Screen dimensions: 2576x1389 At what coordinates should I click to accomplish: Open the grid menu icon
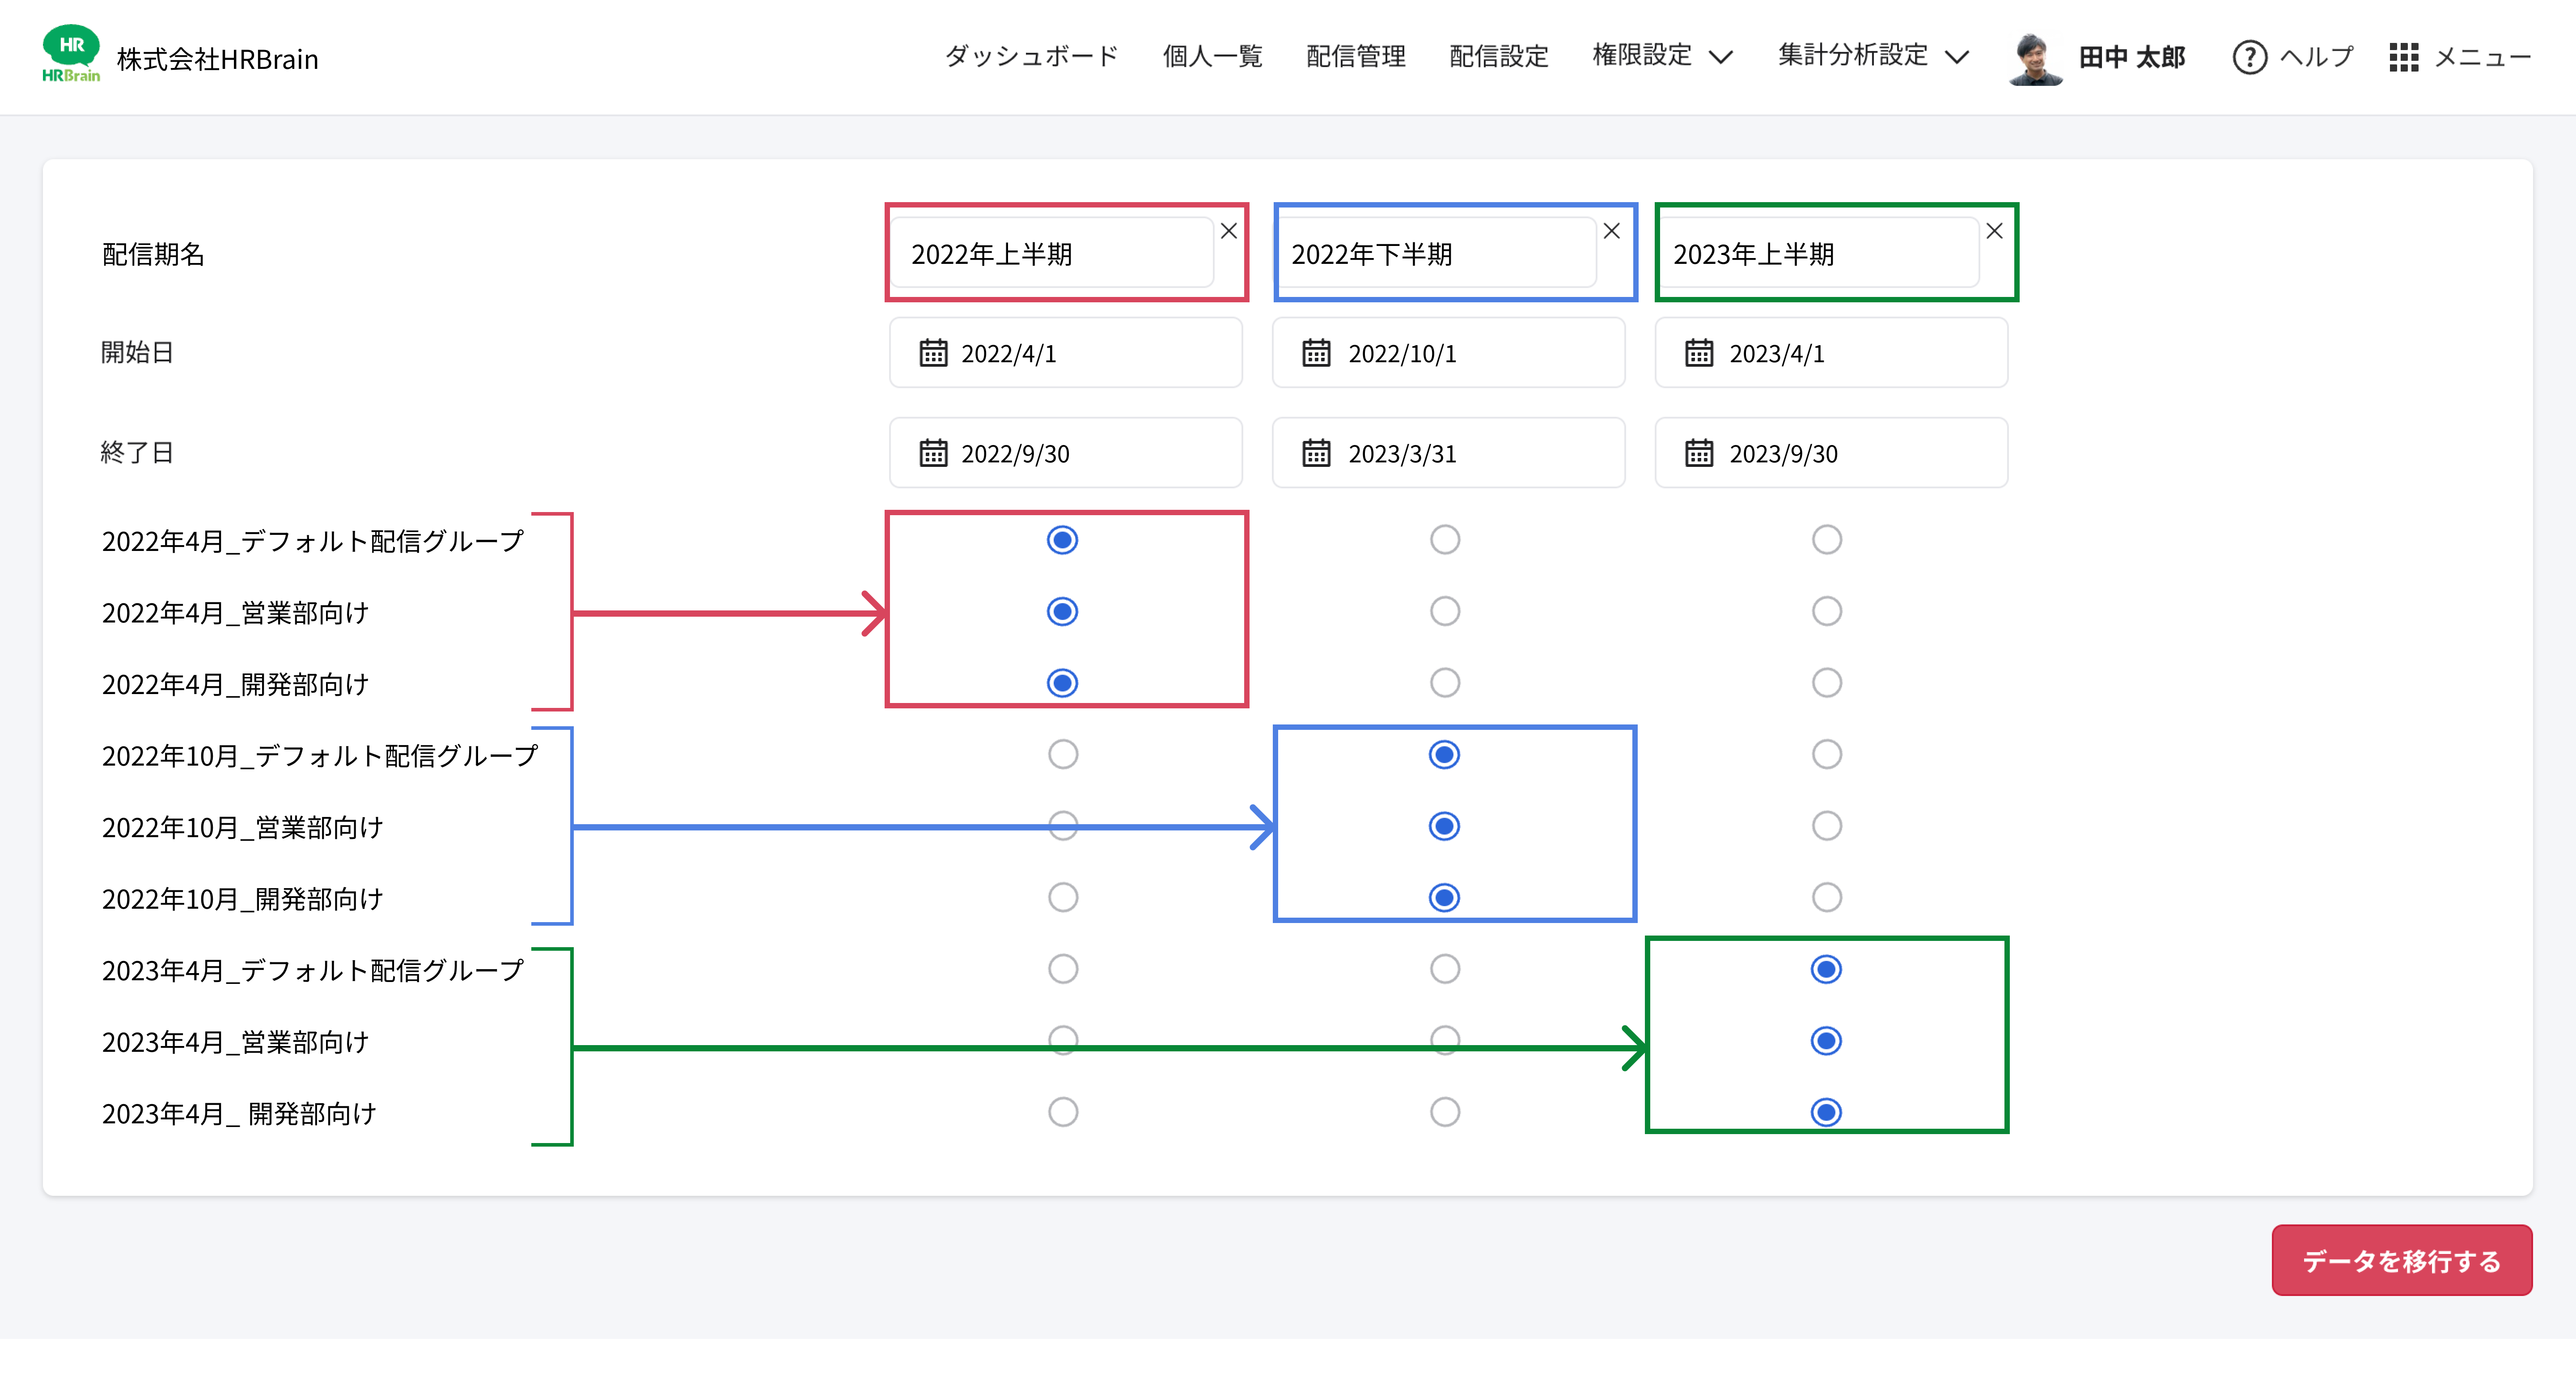(x=2403, y=57)
